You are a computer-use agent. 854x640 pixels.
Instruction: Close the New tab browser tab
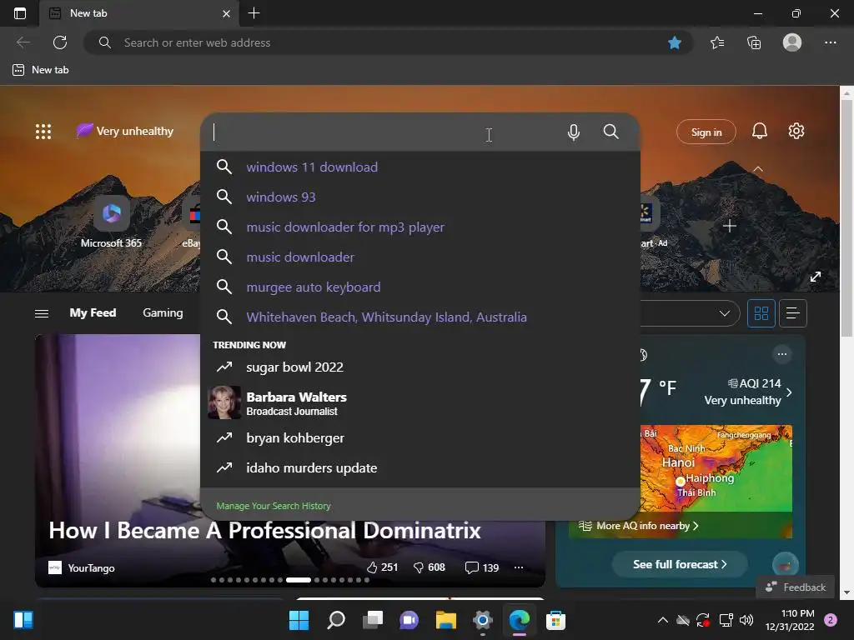tap(226, 13)
